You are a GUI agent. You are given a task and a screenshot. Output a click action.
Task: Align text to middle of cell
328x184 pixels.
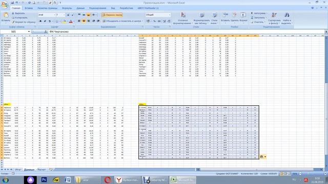coord(84,15)
